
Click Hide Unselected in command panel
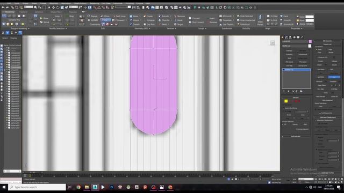[x=327, y=100]
